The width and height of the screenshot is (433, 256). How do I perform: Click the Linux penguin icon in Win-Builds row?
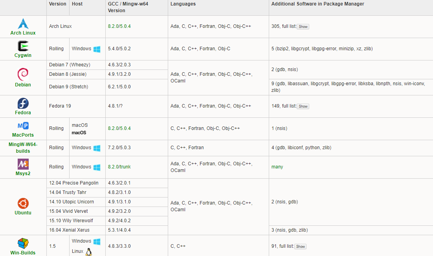(x=89, y=252)
